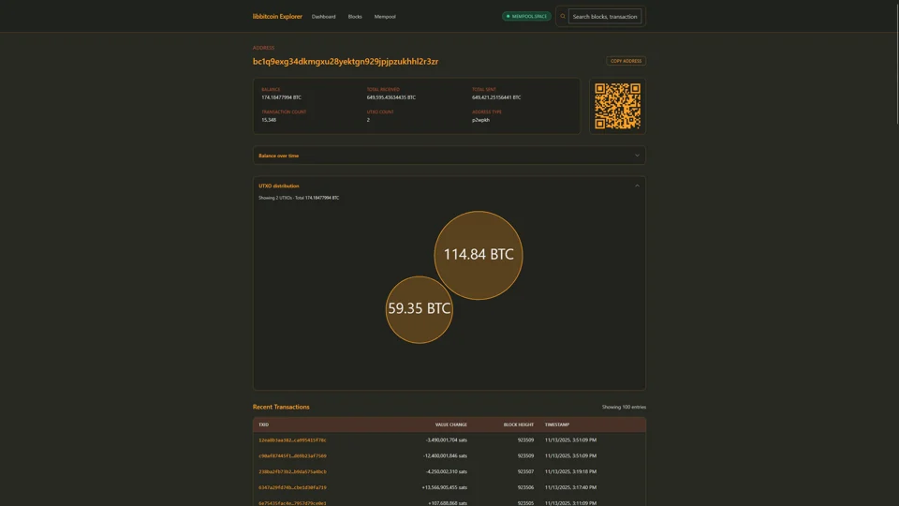Open transaction 12ea8b3aa382…ca995415f78c

tap(292, 440)
